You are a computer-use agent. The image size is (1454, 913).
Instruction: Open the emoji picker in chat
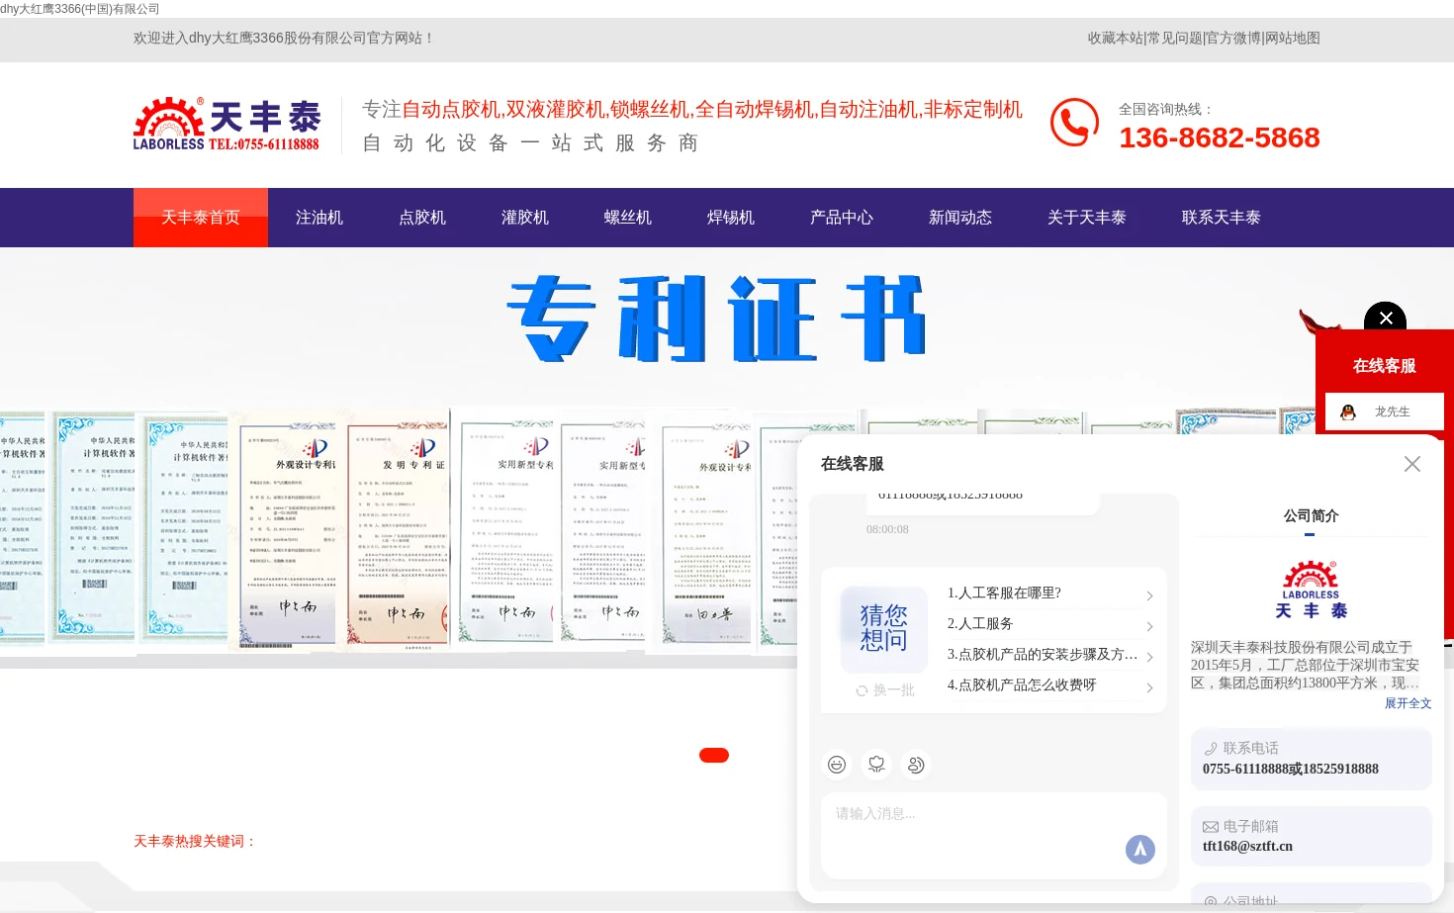click(837, 765)
